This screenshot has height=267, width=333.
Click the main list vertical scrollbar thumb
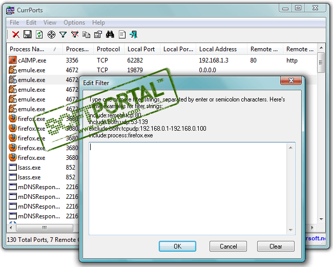(321, 63)
